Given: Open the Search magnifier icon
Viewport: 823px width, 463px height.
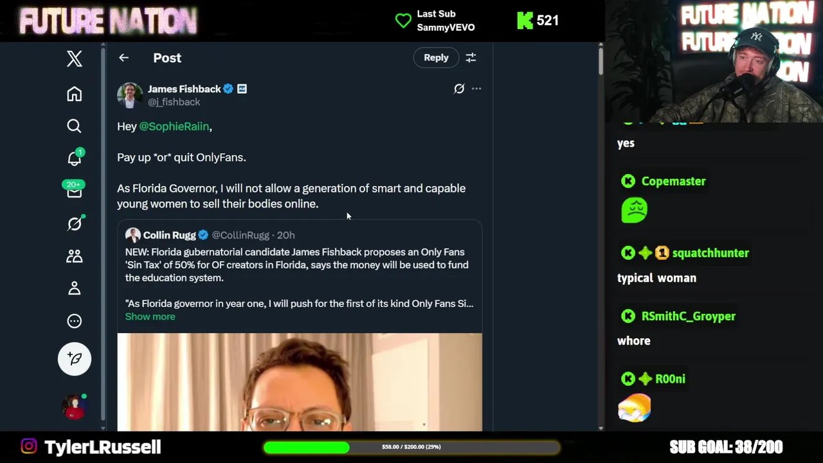Looking at the screenshot, I should coord(75,126).
